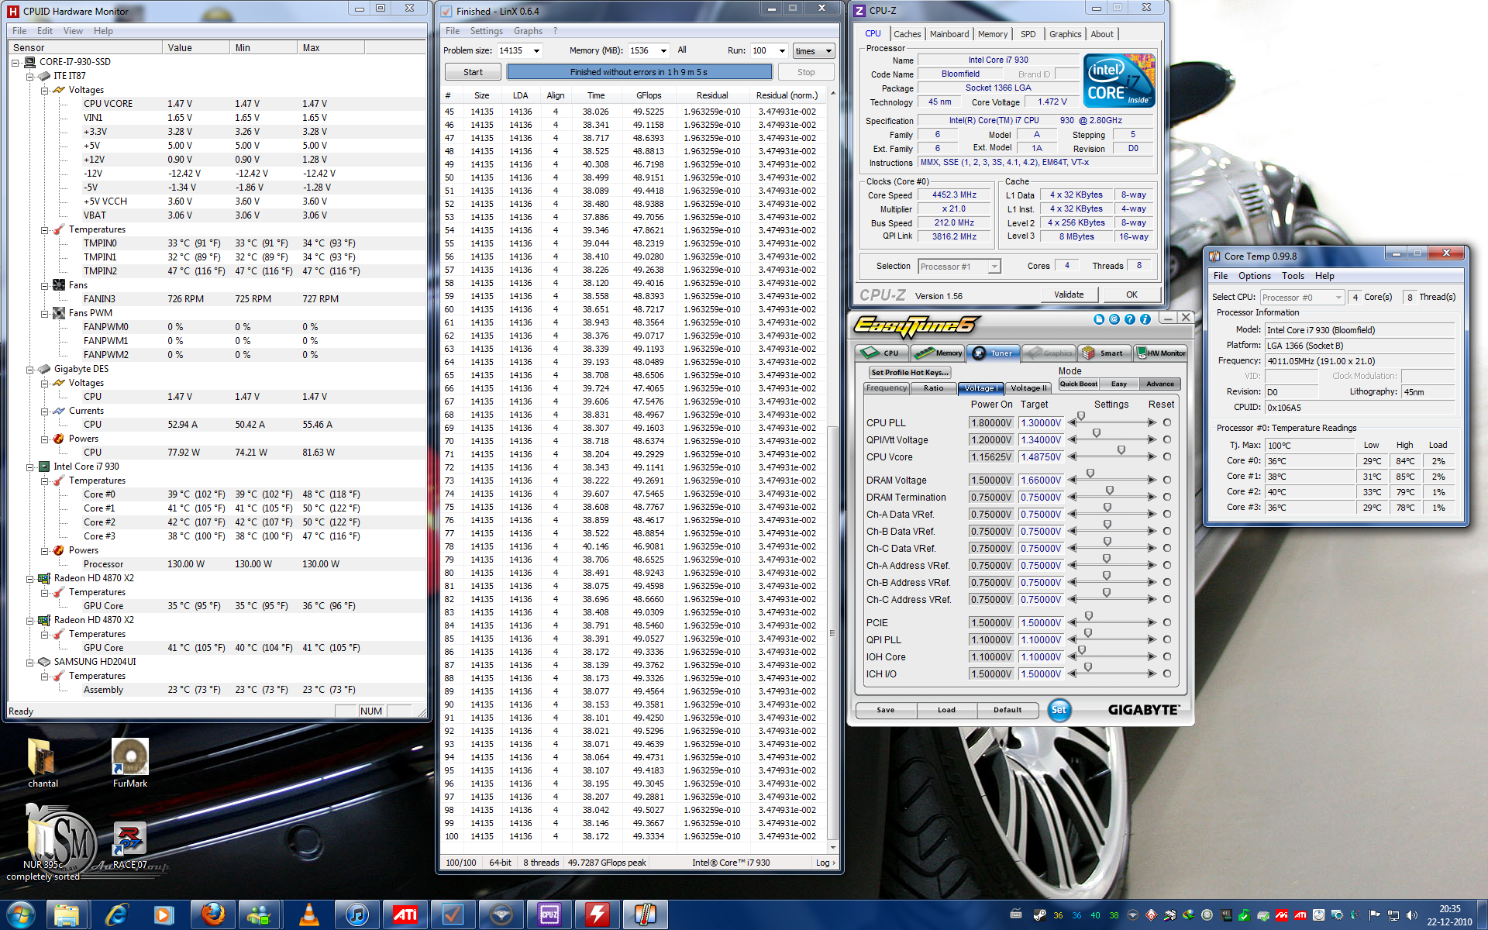Click the EasyTune6 info icon
Image resolution: width=1488 pixels, height=930 pixels.
pos(1145,319)
